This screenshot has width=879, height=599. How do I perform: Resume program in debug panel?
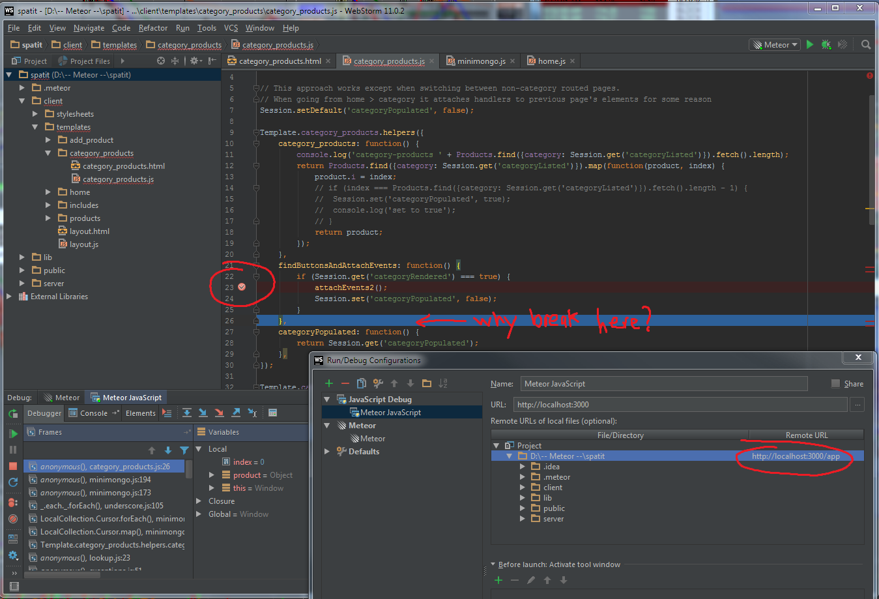(13, 433)
